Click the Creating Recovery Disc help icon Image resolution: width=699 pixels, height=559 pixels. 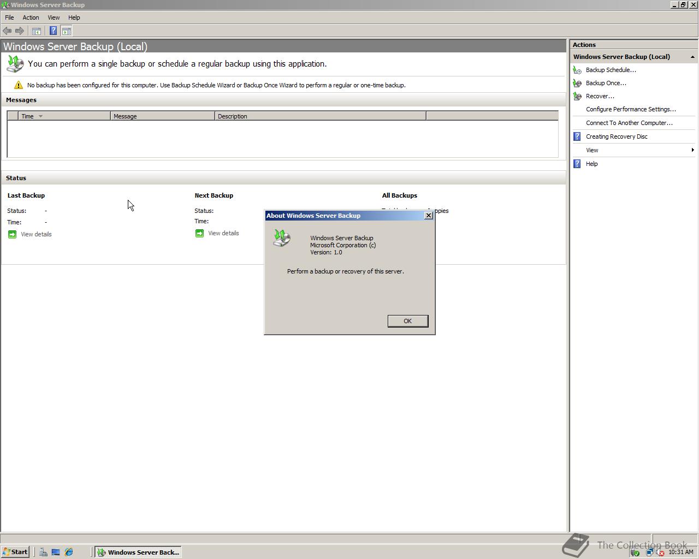click(577, 136)
